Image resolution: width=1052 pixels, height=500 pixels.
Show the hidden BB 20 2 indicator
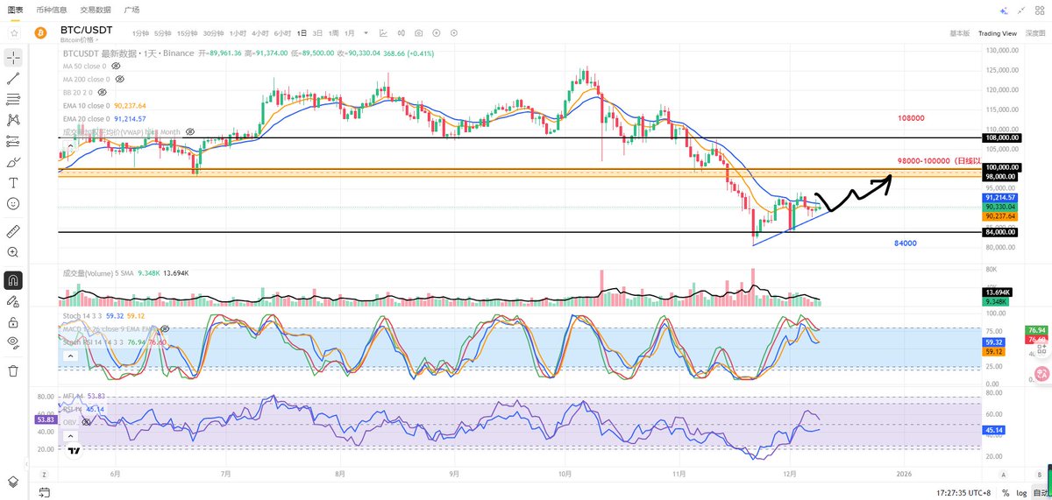(x=102, y=92)
